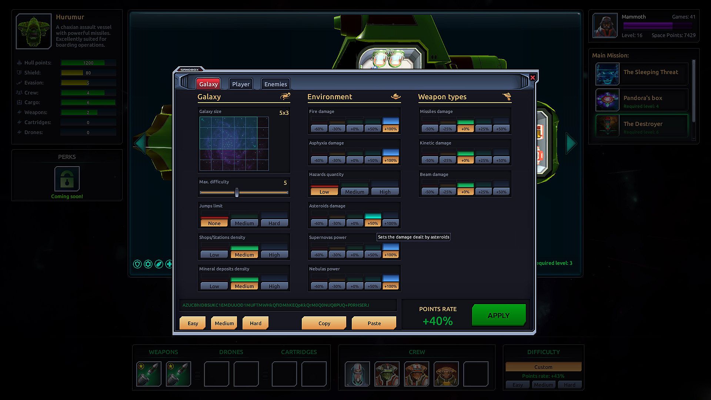
Task: Set Jumps limit to Hard
Action: tap(274, 223)
